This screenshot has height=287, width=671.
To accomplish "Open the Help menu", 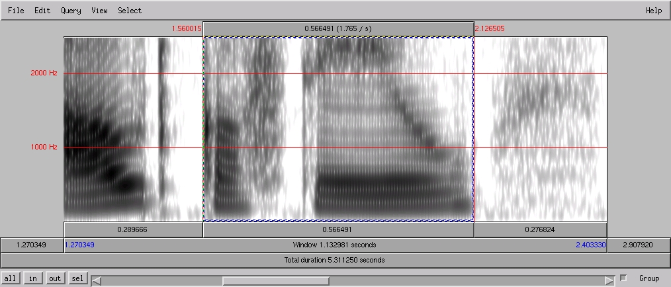I will 653,11.
